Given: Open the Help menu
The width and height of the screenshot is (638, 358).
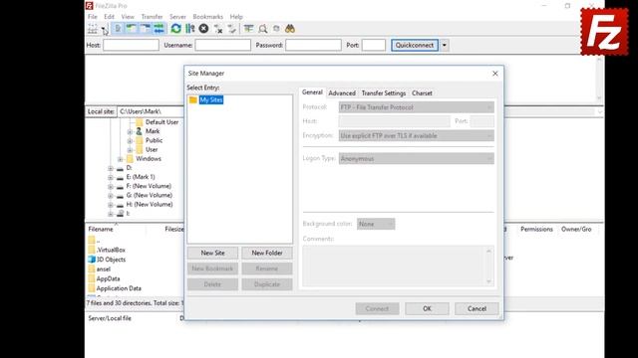Looking at the screenshot, I should tap(236, 17).
